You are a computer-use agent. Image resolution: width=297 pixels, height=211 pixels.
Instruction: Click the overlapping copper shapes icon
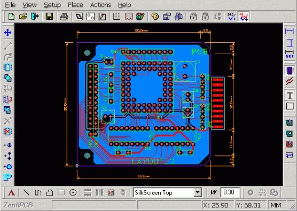(7, 78)
